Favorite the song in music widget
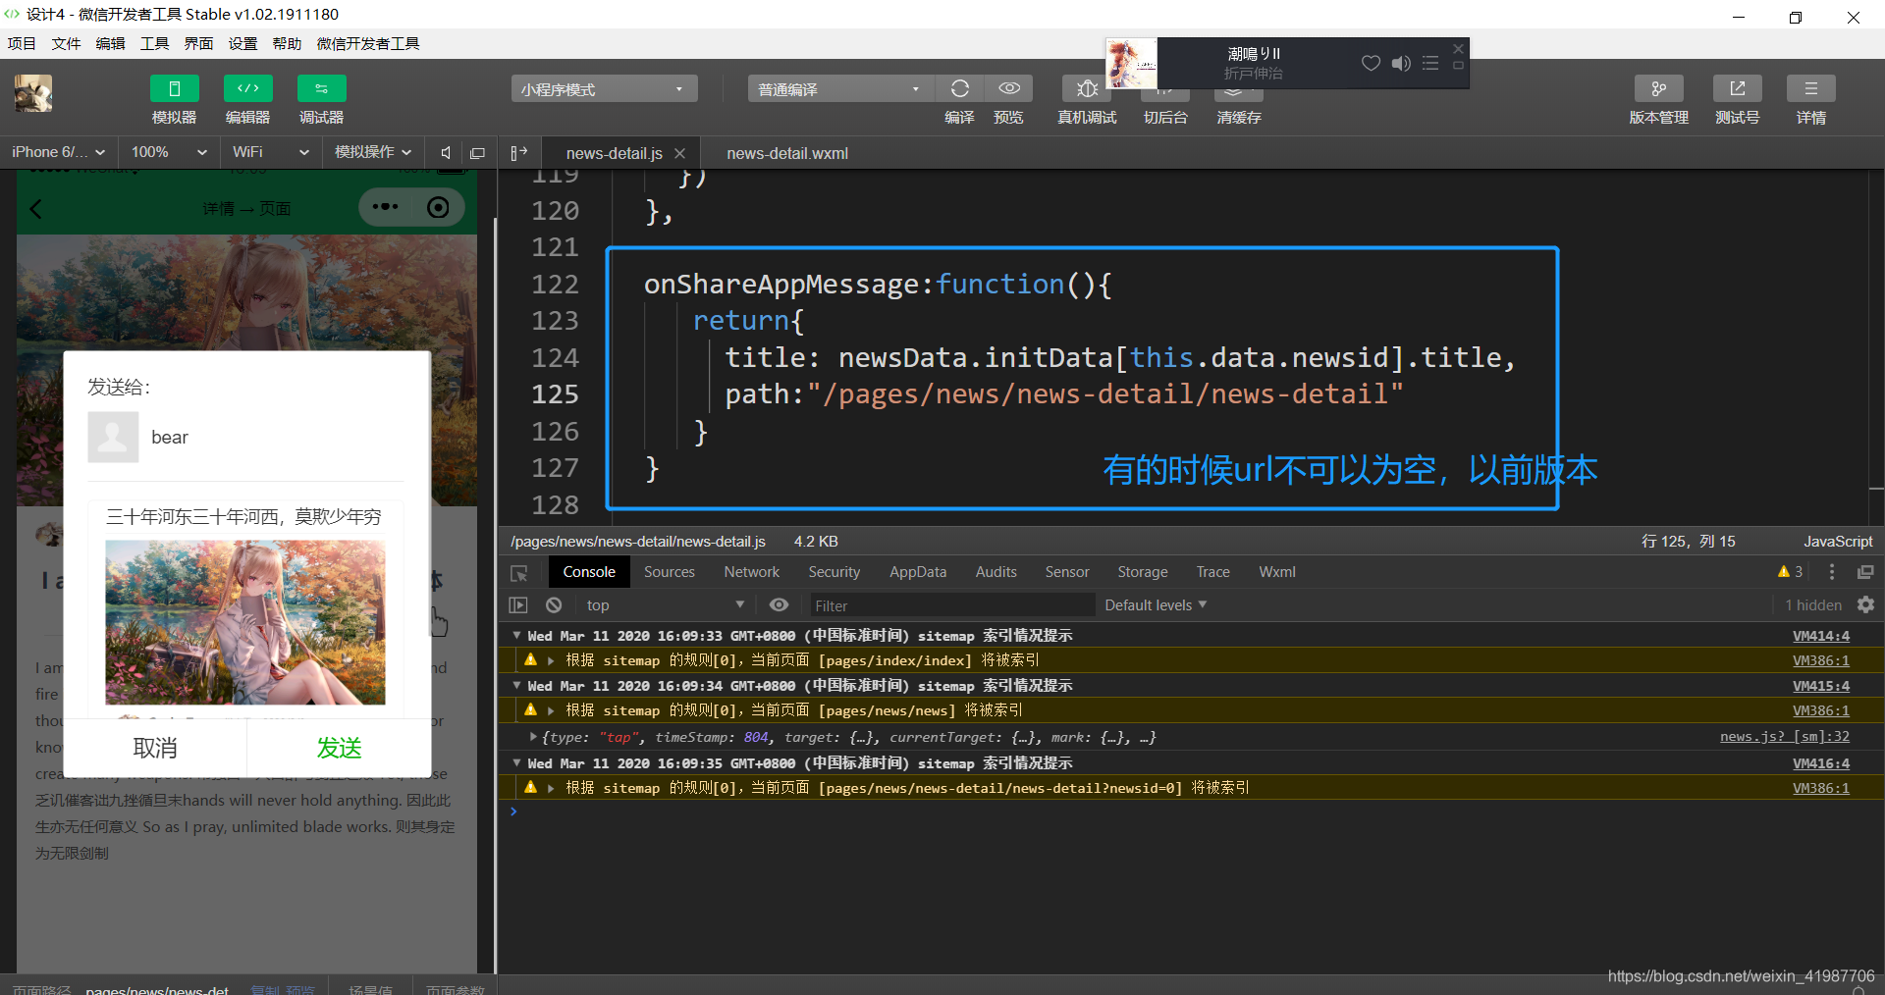Viewport: 1885px width, 995px height. tap(1371, 63)
